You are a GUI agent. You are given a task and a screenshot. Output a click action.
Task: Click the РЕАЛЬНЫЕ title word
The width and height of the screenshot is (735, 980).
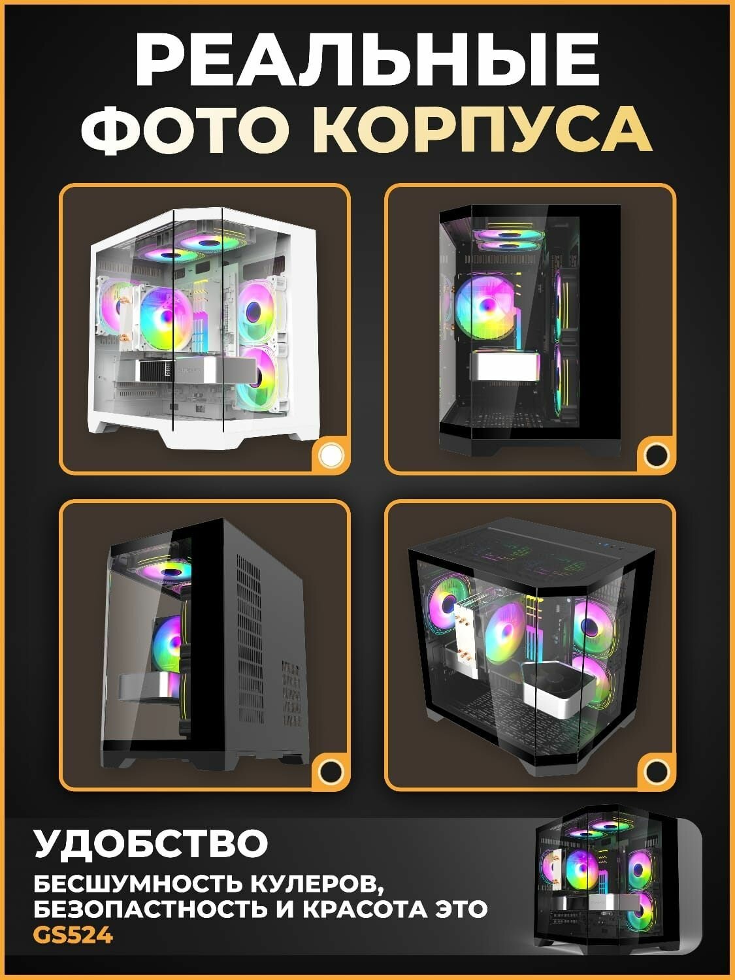tap(367, 57)
